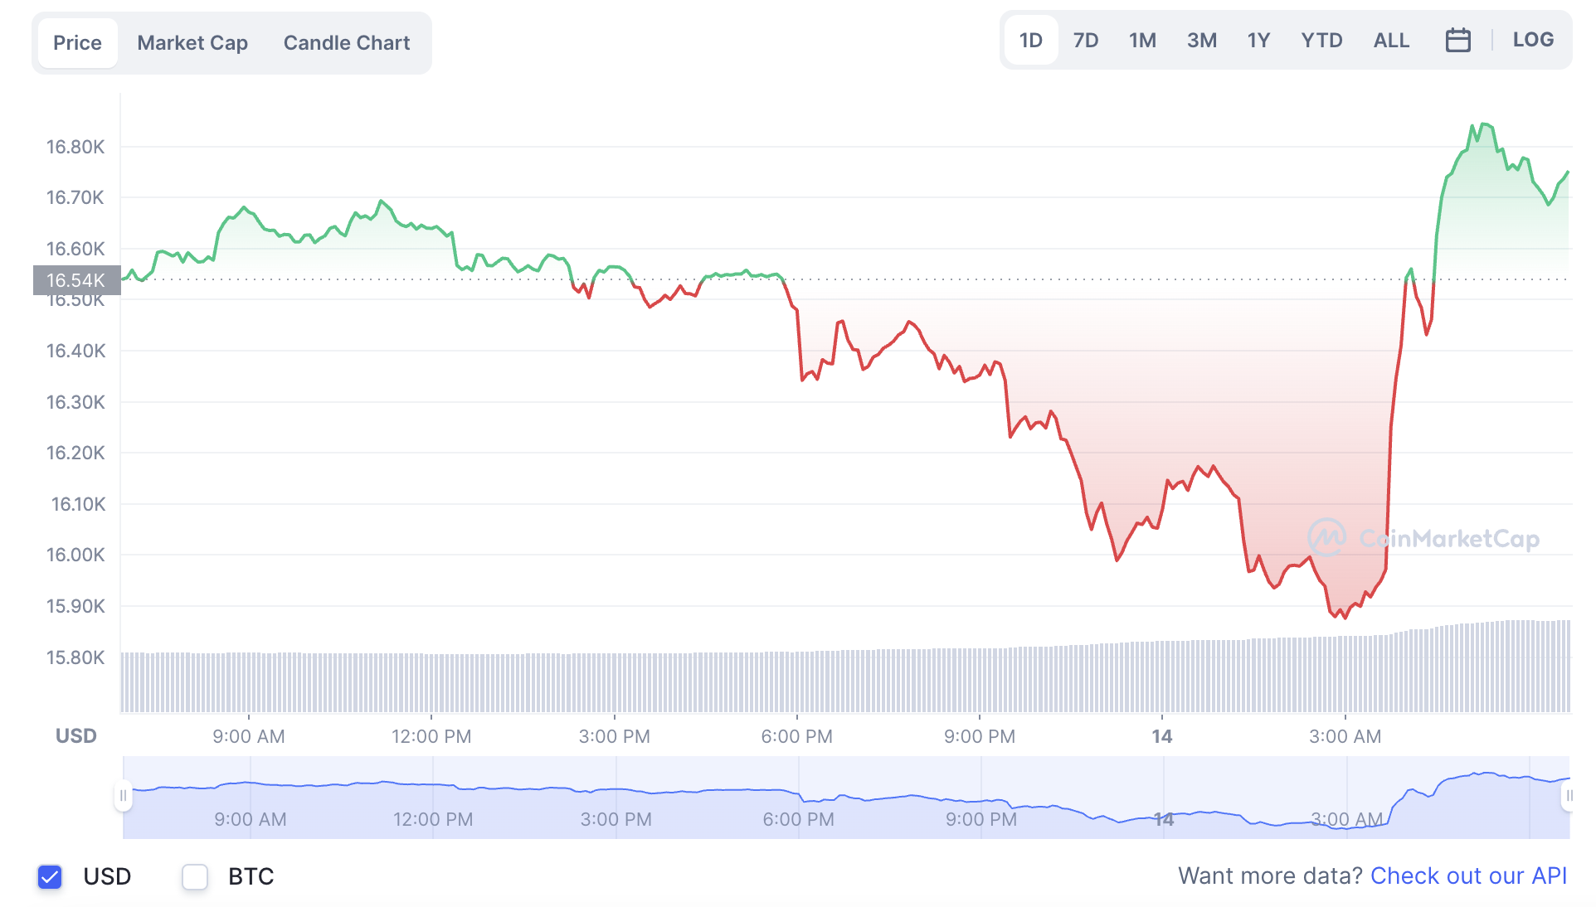The height and width of the screenshot is (907, 1596).
Task: Open the calendar date range picker
Action: 1457,40
